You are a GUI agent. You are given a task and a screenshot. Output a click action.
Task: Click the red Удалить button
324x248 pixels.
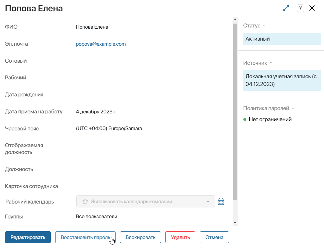[180, 237]
